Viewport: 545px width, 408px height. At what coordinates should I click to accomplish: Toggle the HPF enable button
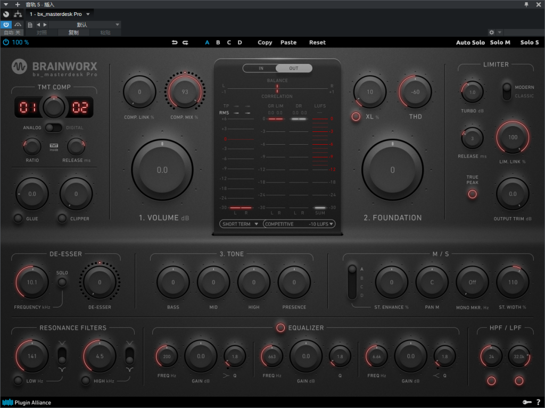(491, 380)
